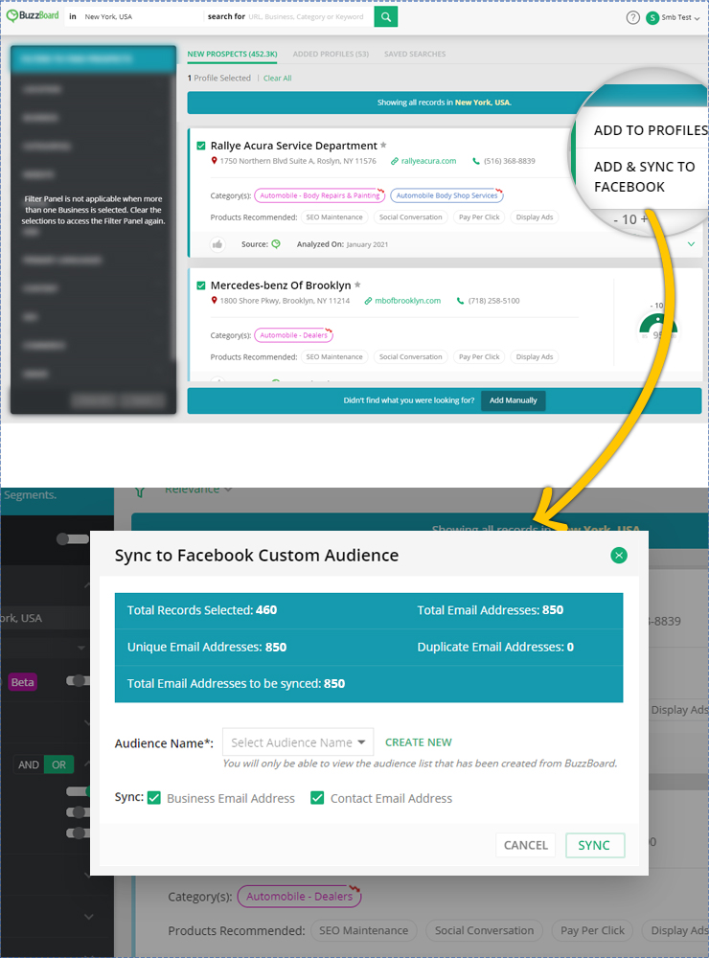Uncheck Rallye Acura Service Department checkbox

pos(200,146)
